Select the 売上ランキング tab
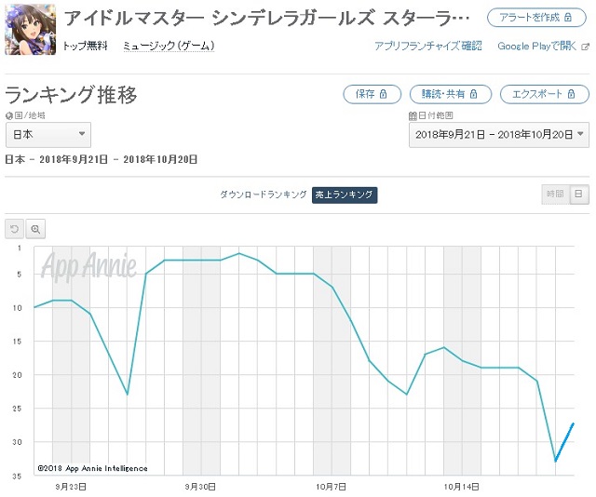 click(x=345, y=195)
